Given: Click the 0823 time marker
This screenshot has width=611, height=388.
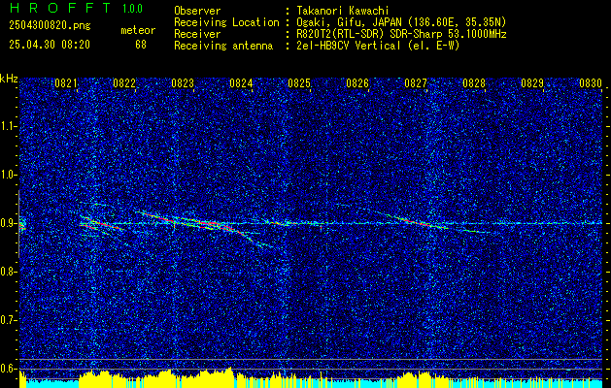Looking at the screenshot, I should tap(183, 83).
